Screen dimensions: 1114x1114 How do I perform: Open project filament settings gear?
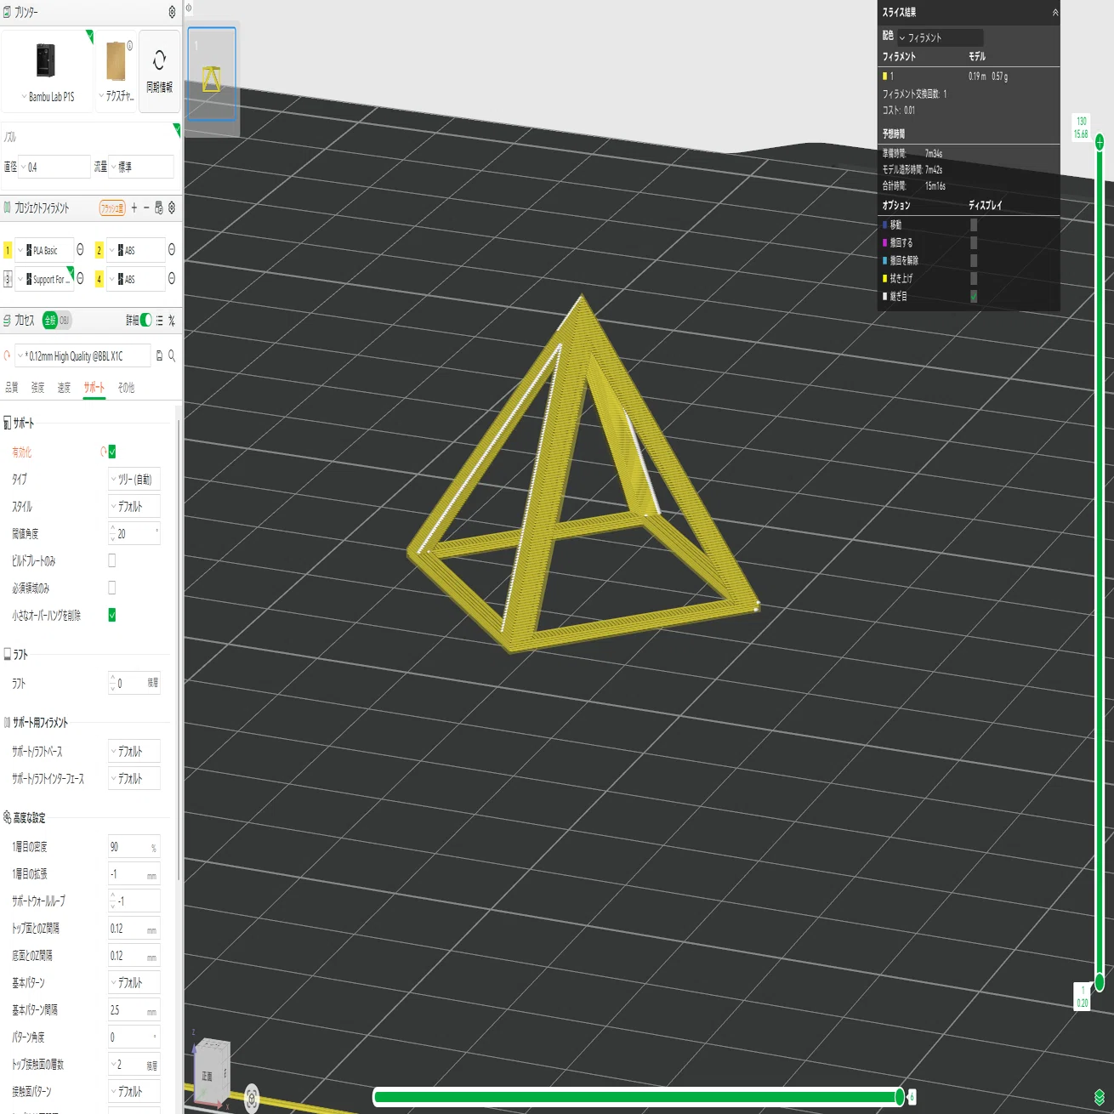(172, 207)
